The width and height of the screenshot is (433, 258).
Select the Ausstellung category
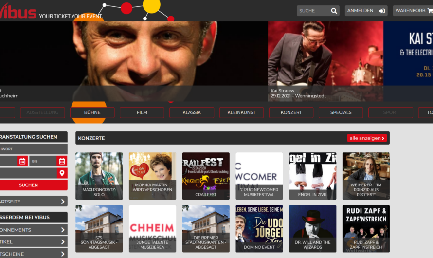click(42, 112)
